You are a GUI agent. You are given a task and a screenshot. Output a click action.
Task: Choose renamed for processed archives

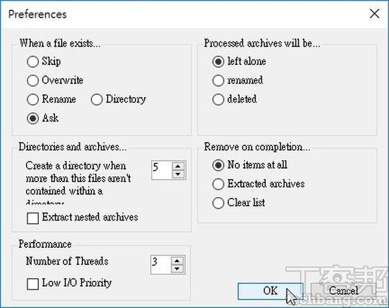[218, 81]
